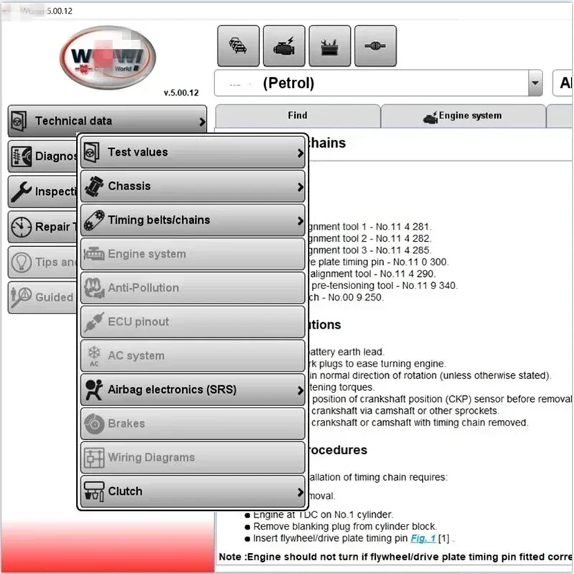Click the battery toolbar icon

(330, 44)
